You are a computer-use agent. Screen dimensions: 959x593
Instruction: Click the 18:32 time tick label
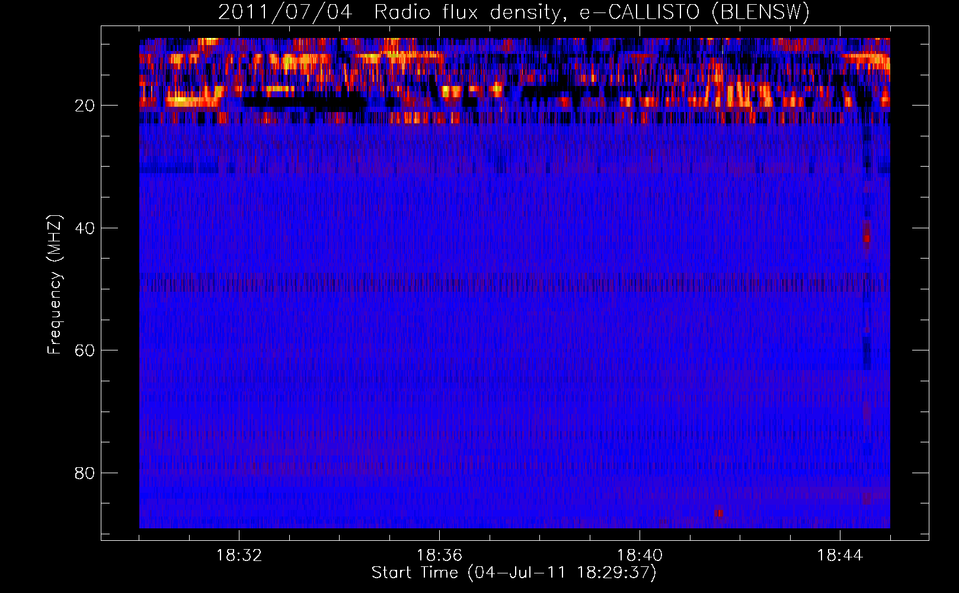click(x=239, y=556)
